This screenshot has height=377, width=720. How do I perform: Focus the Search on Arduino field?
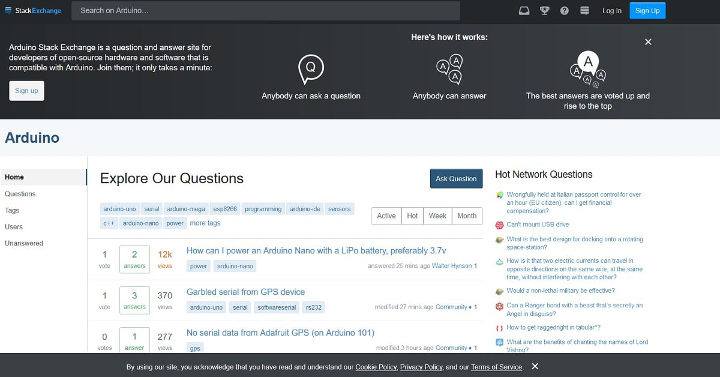tap(266, 11)
